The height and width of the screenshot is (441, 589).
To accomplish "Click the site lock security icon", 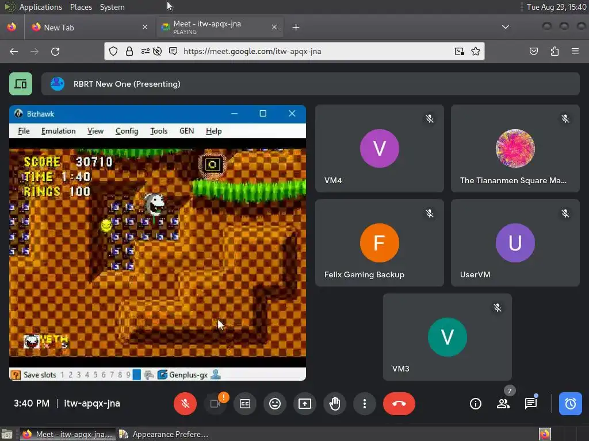I will click(x=129, y=51).
